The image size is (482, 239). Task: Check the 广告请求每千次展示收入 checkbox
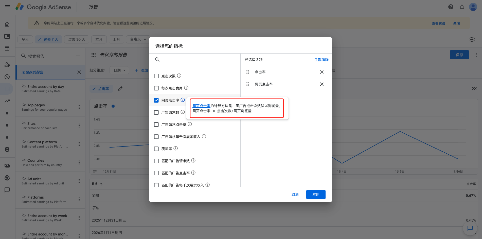coord(156,137)
